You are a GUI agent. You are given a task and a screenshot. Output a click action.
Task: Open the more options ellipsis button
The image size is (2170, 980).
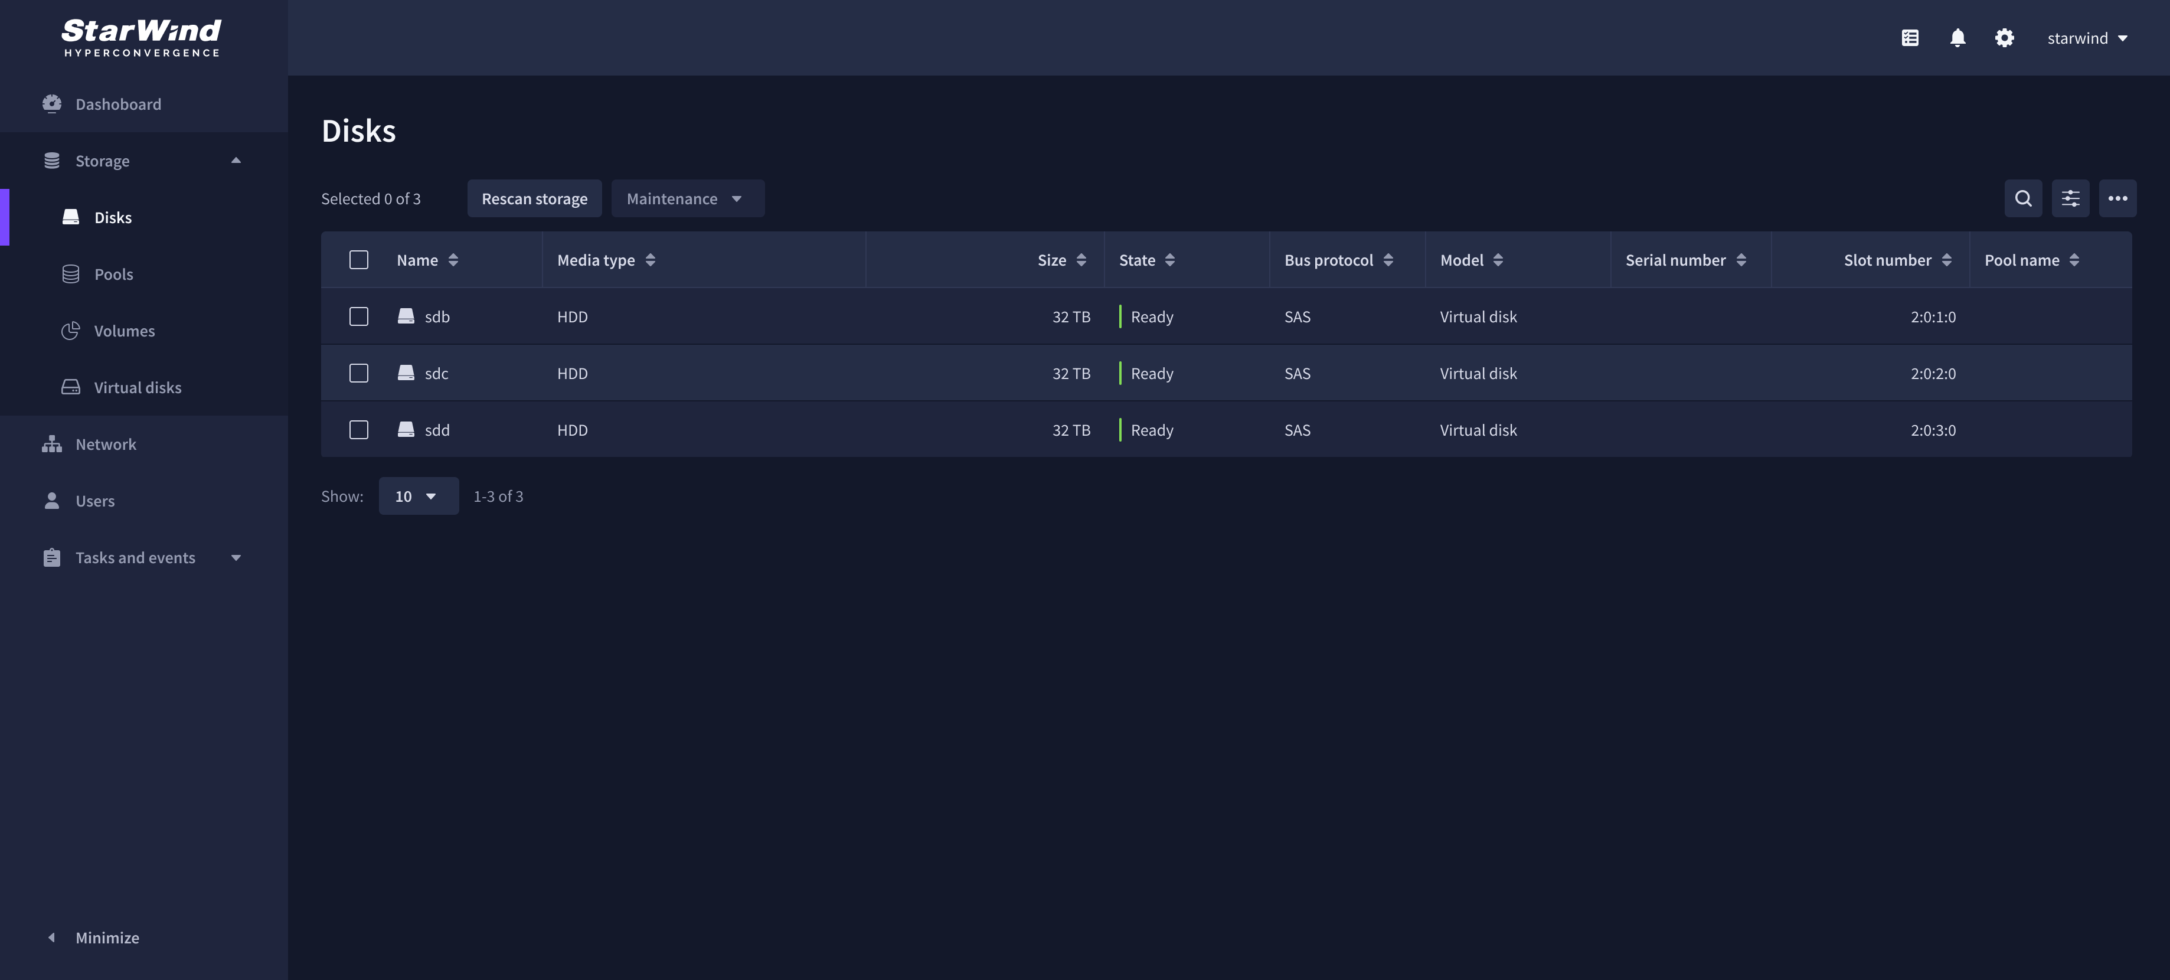(x=2117, y=198)
